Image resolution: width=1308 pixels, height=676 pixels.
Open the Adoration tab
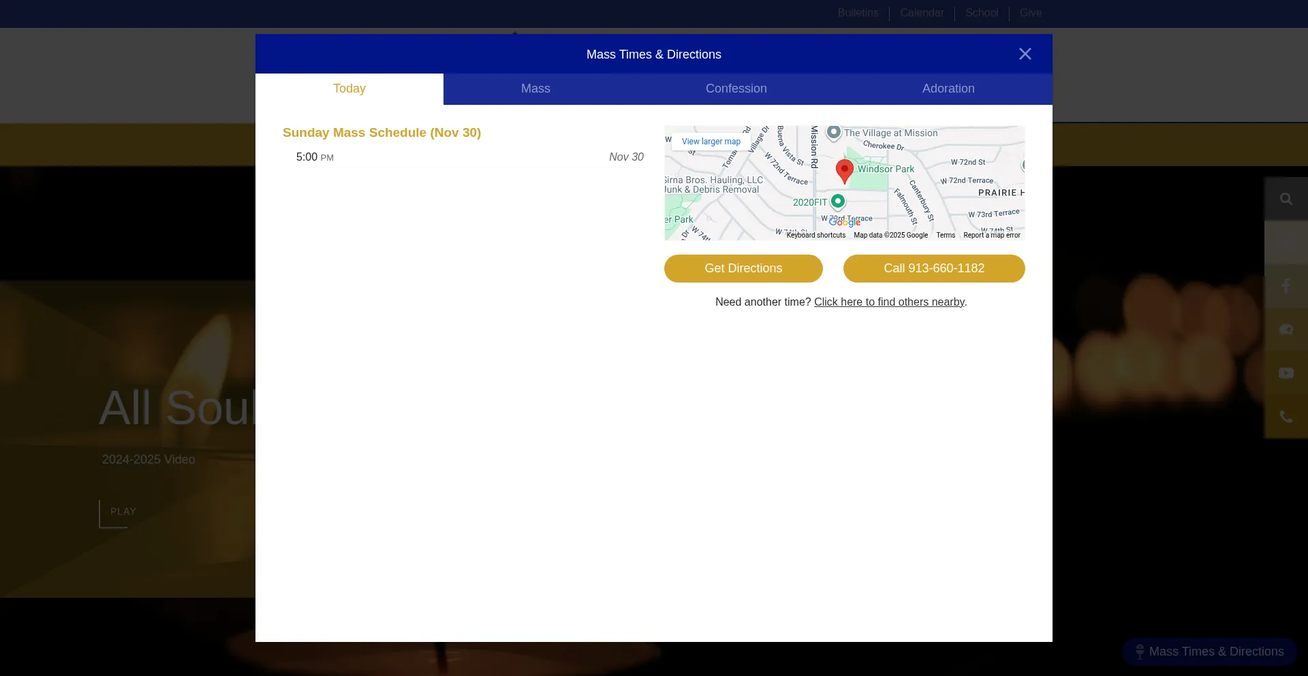pyautogui.click(x=948, y=88)
